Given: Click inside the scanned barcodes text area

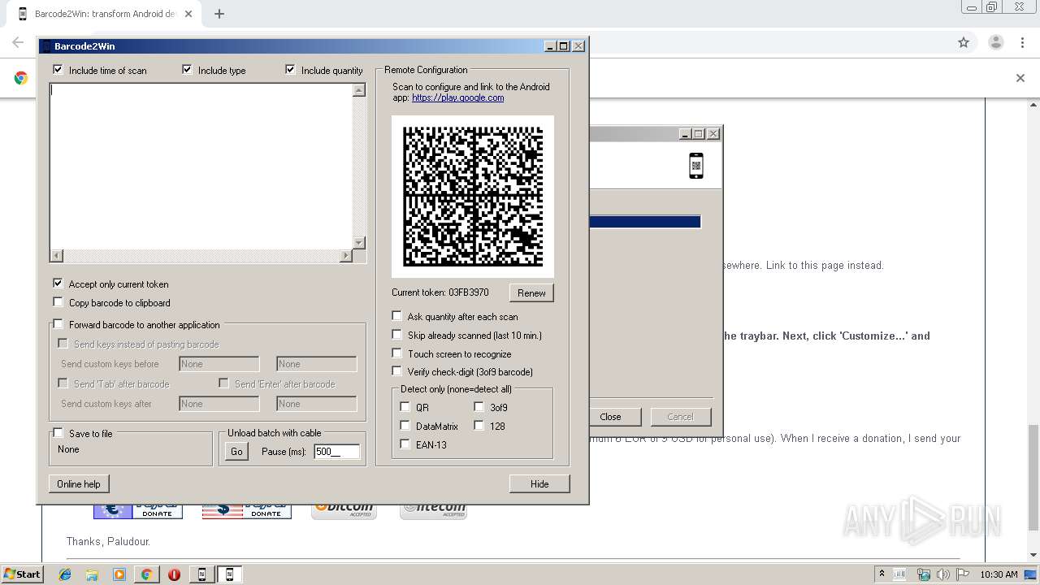Looking at the screenshot, I should (201, 166).
